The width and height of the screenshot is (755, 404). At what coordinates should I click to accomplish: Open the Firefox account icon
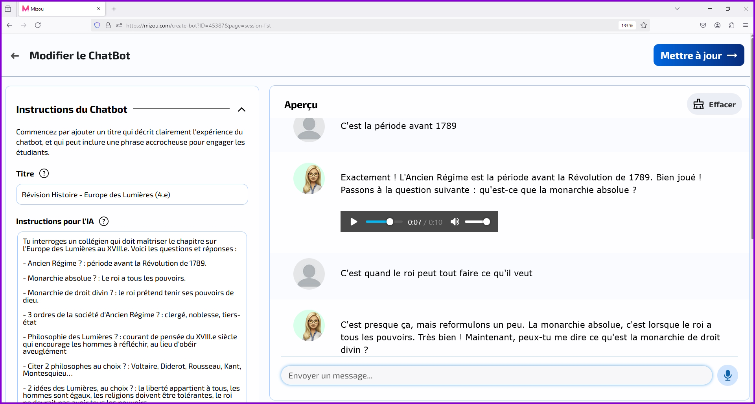[717, 25]
